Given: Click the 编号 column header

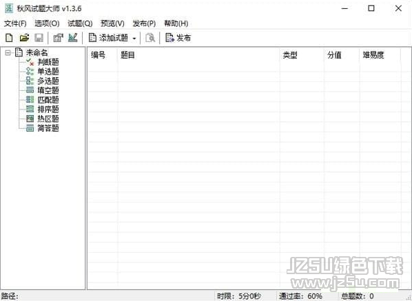Looking at the screenshot, I should (103, 55).
